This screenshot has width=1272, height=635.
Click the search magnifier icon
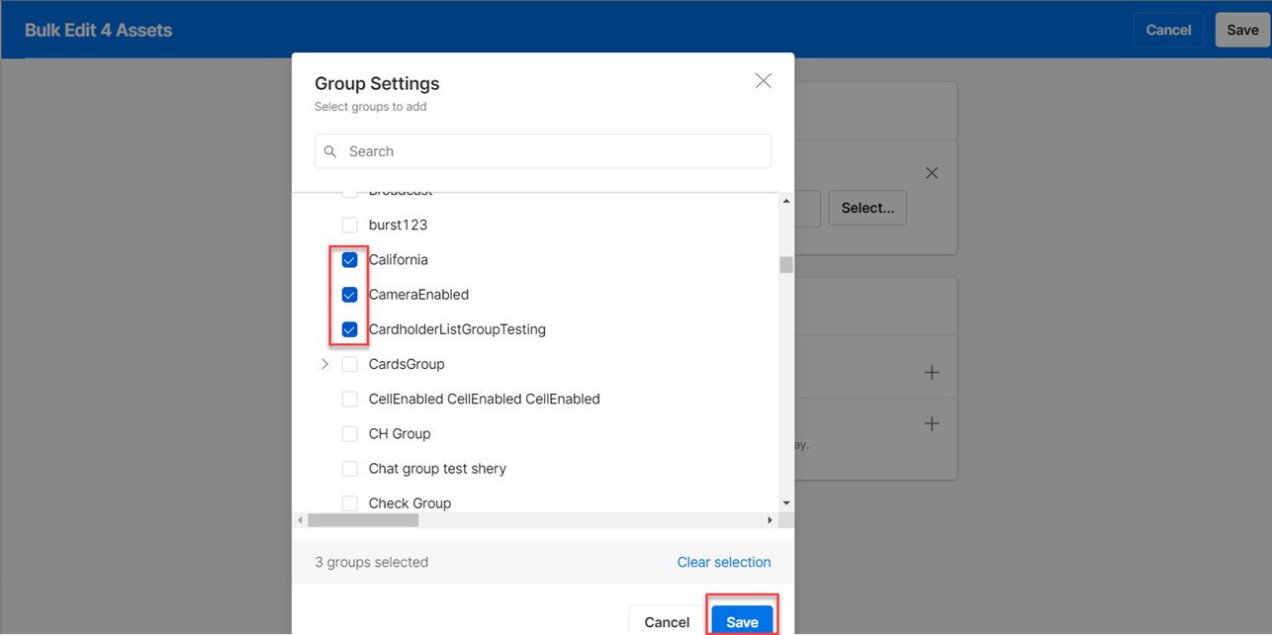pyautogui.click(x=330, y=151)
